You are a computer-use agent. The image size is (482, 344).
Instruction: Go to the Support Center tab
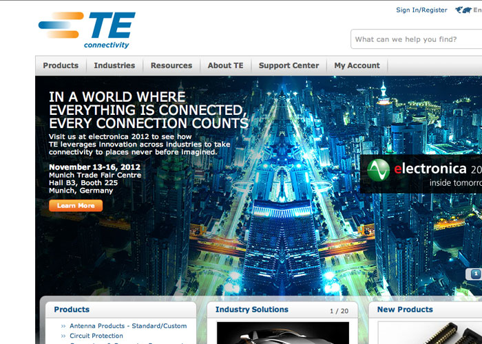coord(289,66)
